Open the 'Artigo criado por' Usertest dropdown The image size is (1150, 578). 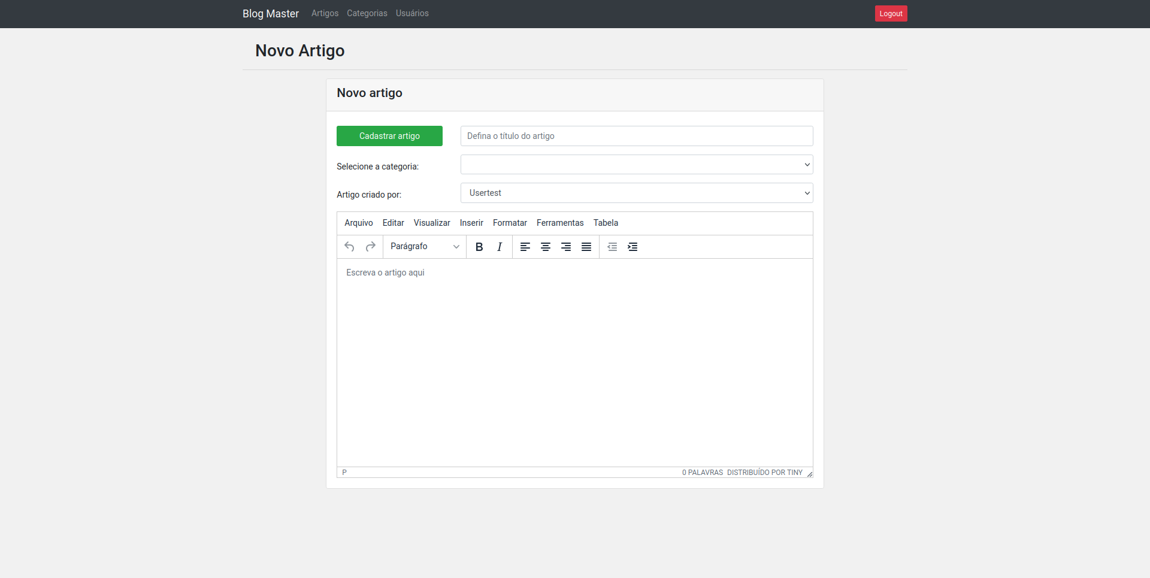click(x=637, y=192)
